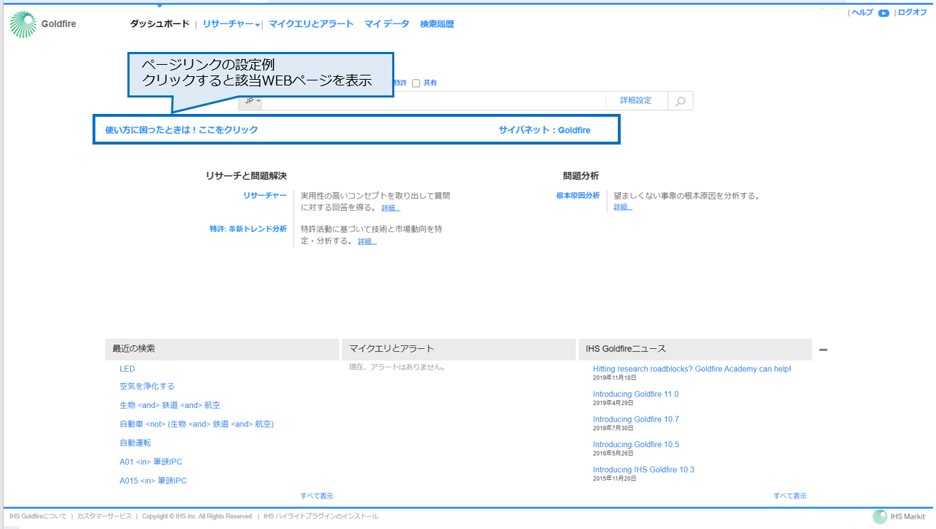Open the 検索履歴 menu item
The image size is (936, 529).
[437, 24]
